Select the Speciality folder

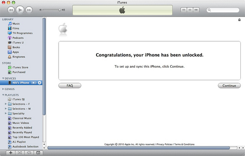(18, 114)
